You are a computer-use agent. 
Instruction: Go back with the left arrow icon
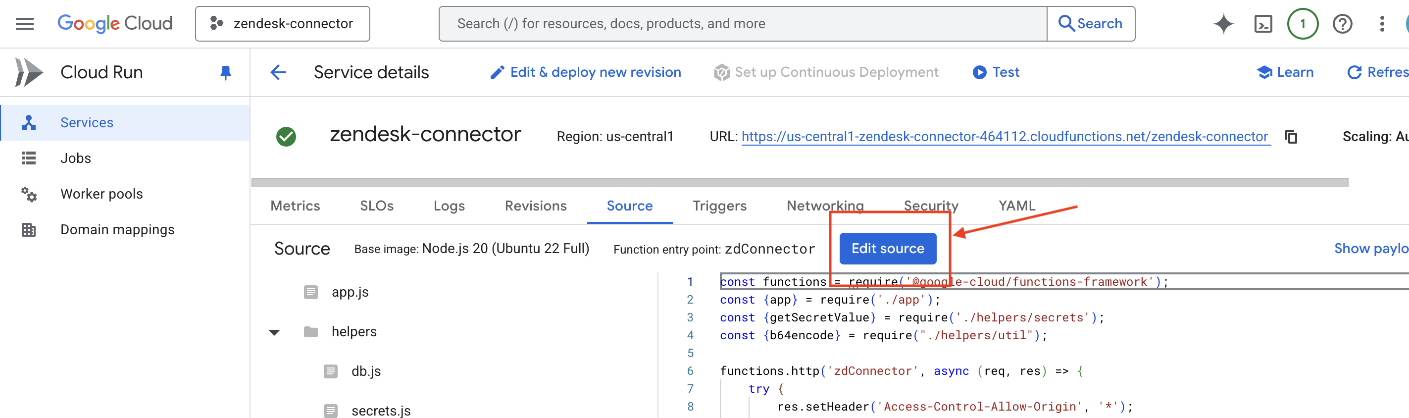278,72
